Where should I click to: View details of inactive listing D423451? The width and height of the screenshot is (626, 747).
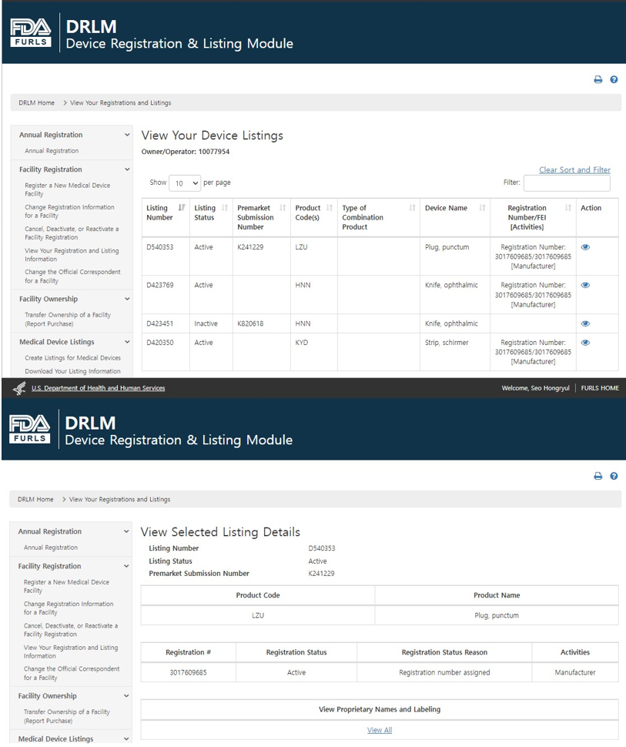tap(585, 324)
